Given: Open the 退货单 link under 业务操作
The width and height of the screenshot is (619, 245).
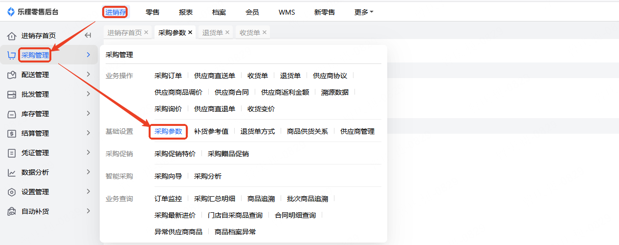Looking at the screenshot, I should (x=290, y=76).
